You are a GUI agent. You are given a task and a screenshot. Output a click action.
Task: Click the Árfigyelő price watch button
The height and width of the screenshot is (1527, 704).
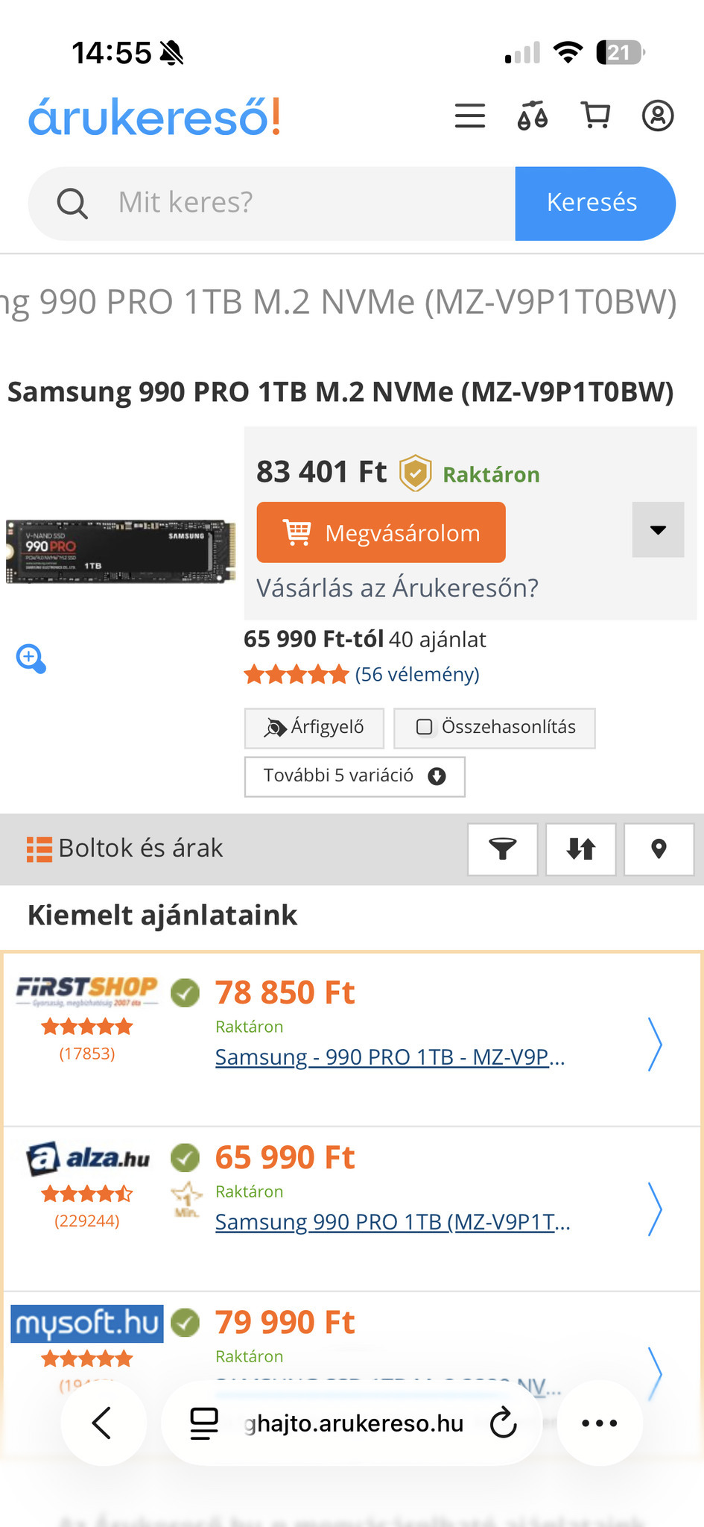coord(314,728)
